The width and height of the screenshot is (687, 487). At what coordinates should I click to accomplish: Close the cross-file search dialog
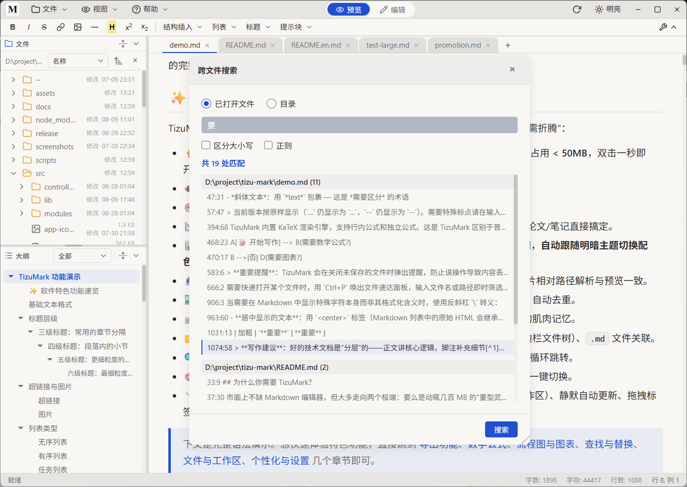[512, 70]
